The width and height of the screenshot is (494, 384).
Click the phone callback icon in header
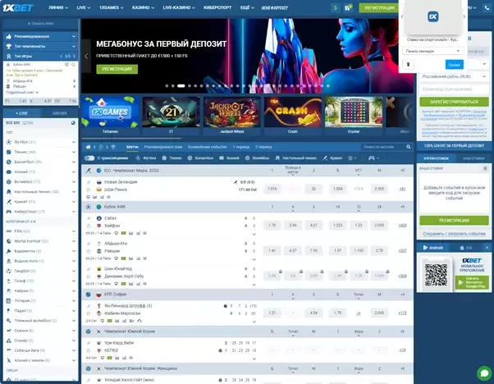(x=487, y=7)
